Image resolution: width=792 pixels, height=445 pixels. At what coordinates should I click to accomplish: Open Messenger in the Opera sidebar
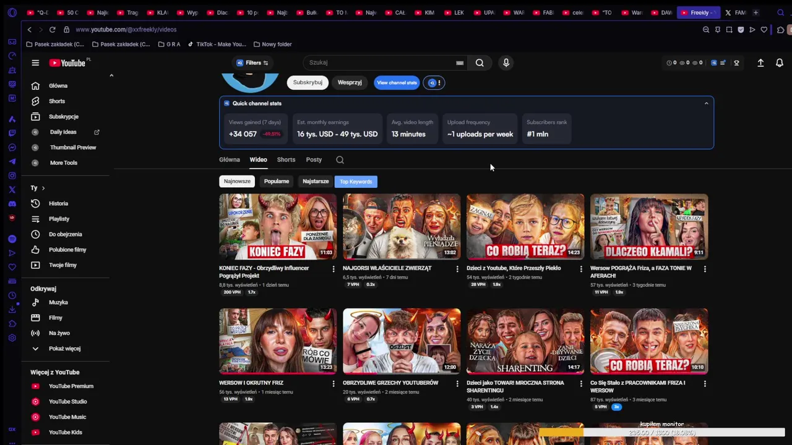tap(12, 147)
